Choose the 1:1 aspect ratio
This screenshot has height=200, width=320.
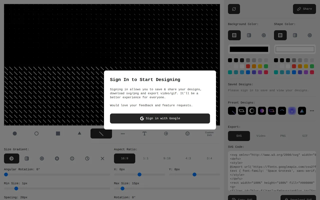[x=146, y=158]
